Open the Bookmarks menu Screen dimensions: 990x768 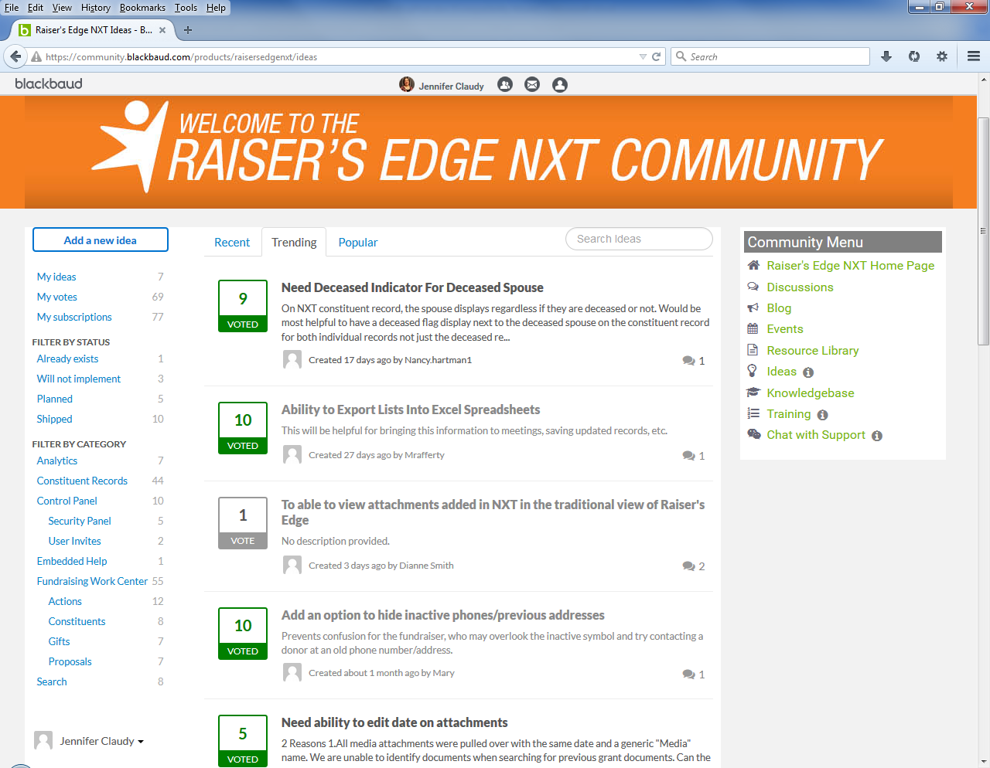pos(142,8)
